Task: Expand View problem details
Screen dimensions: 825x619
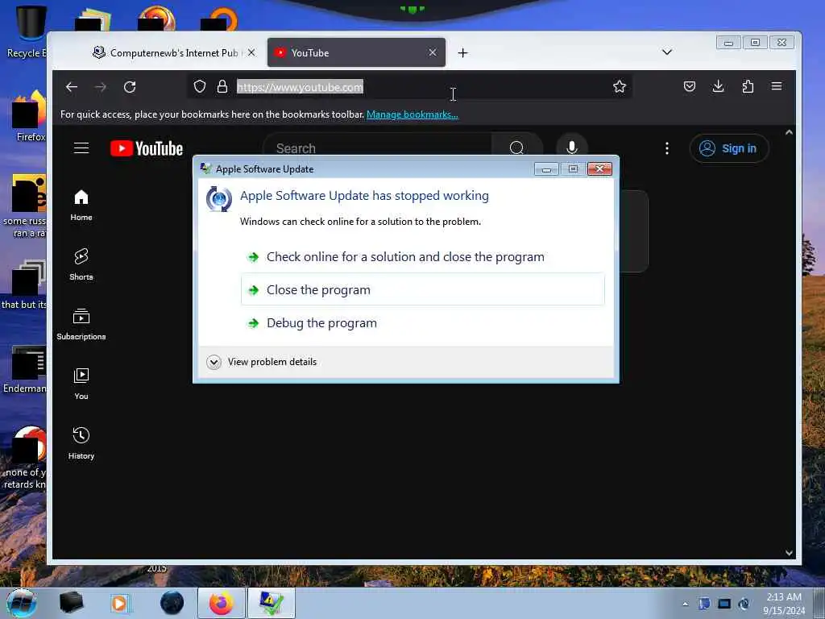Action: (262, 362)
